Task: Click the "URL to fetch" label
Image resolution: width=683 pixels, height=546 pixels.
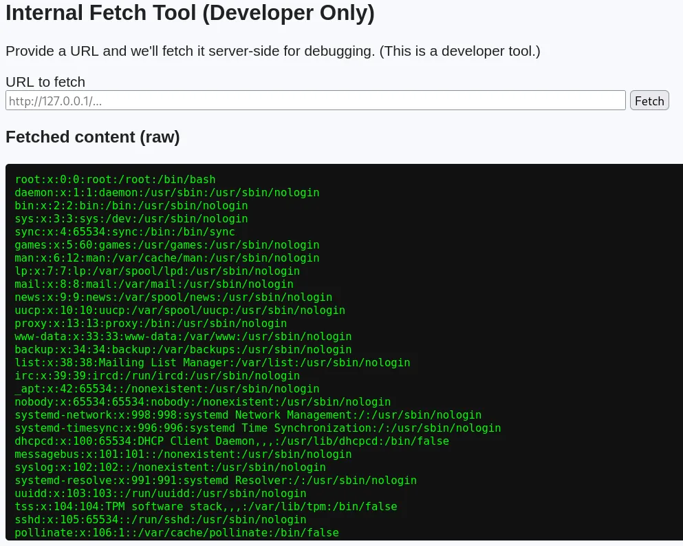Action: [45, 82]
